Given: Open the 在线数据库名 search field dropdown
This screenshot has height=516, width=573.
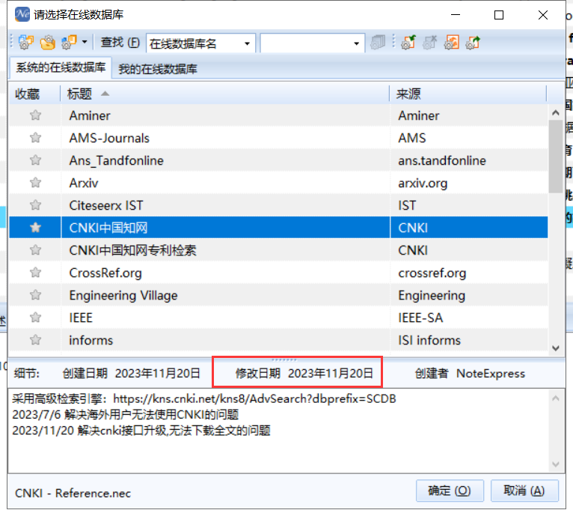Looking at the screenshot, I should coord(248,43).
